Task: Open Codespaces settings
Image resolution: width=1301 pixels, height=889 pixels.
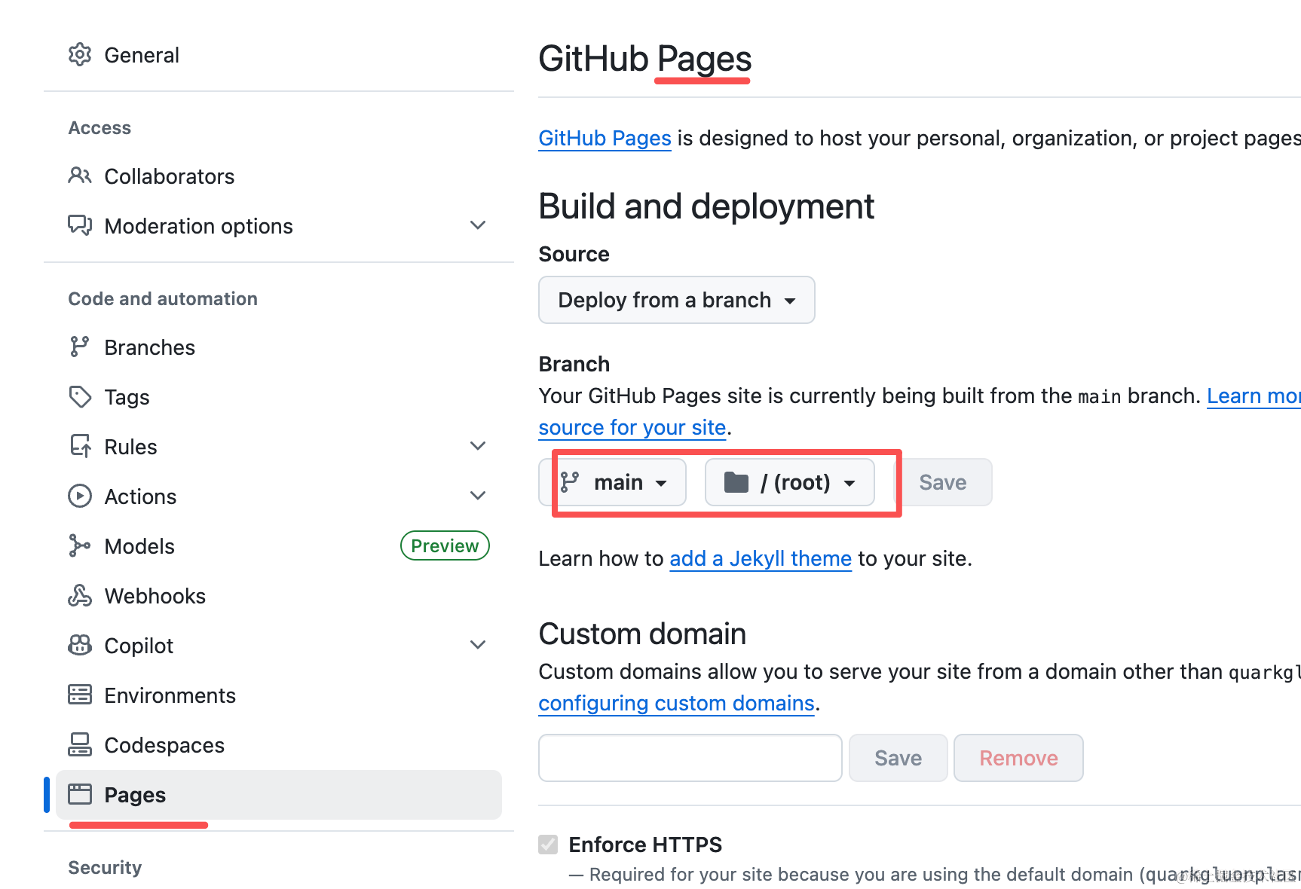Action: tap(279, 744)
